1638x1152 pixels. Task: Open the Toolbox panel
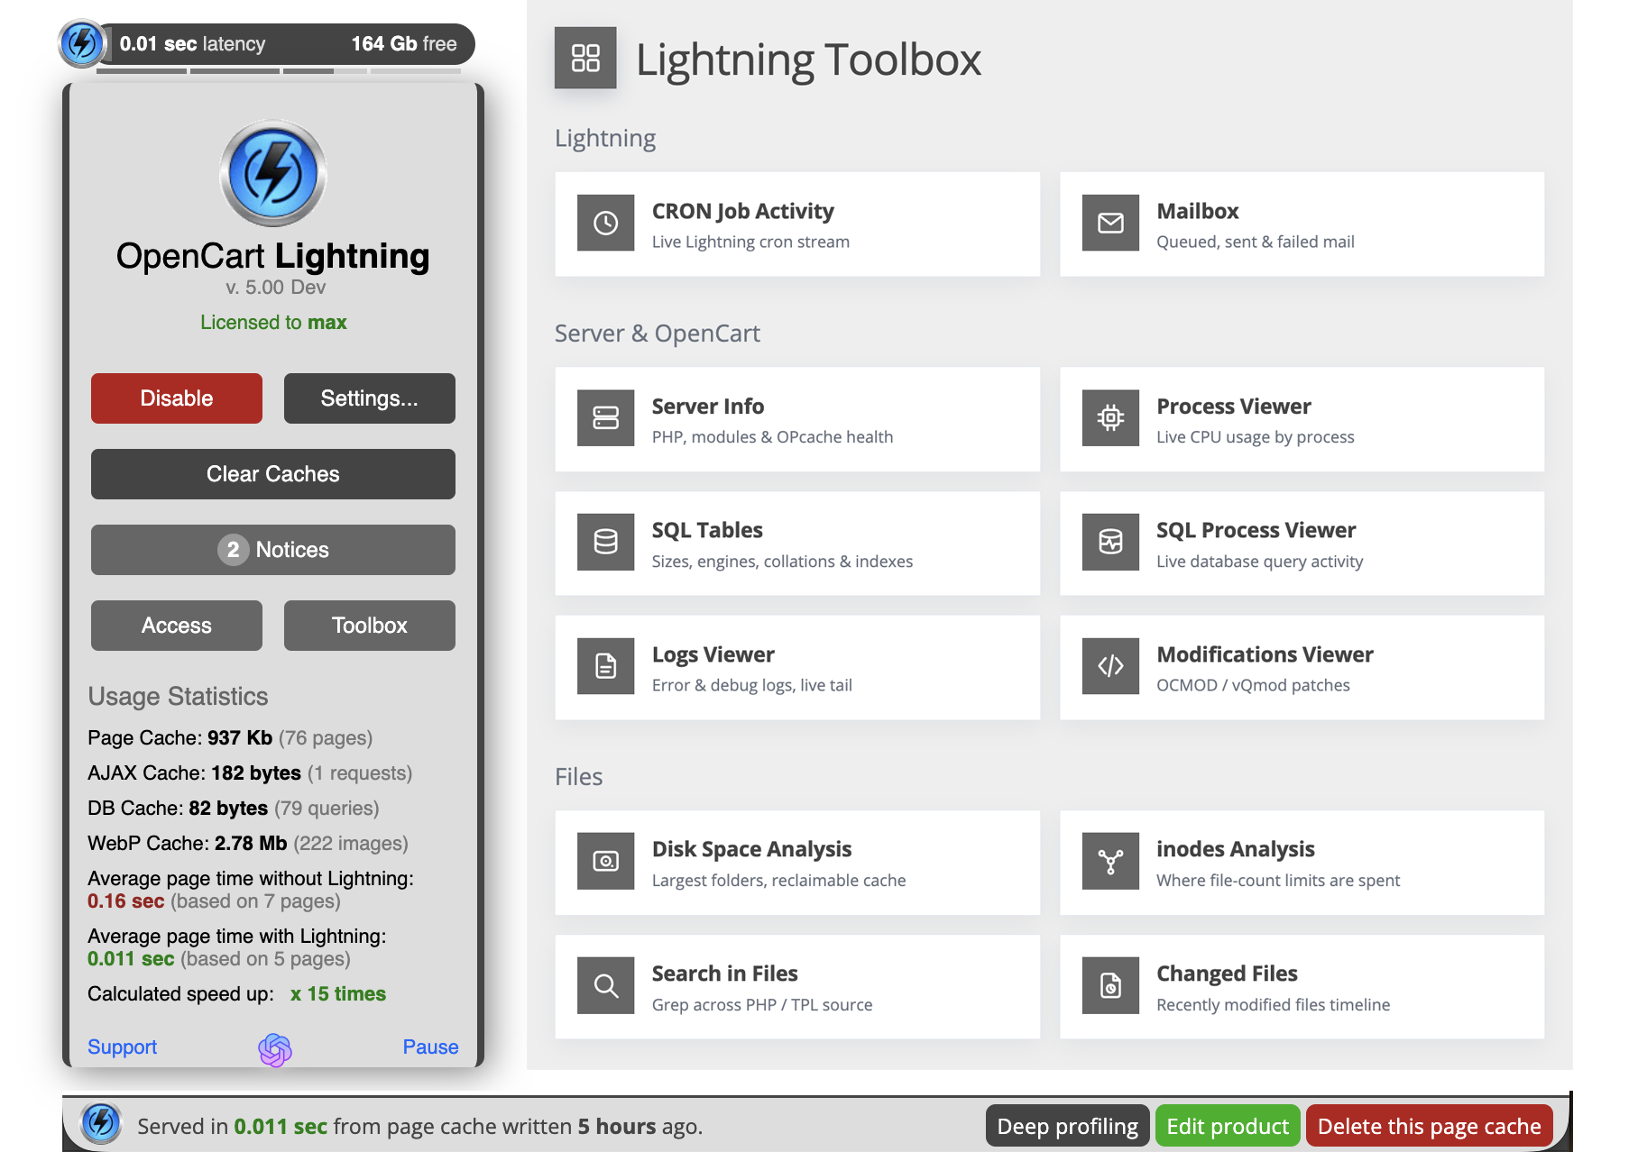tap(370, 626)
